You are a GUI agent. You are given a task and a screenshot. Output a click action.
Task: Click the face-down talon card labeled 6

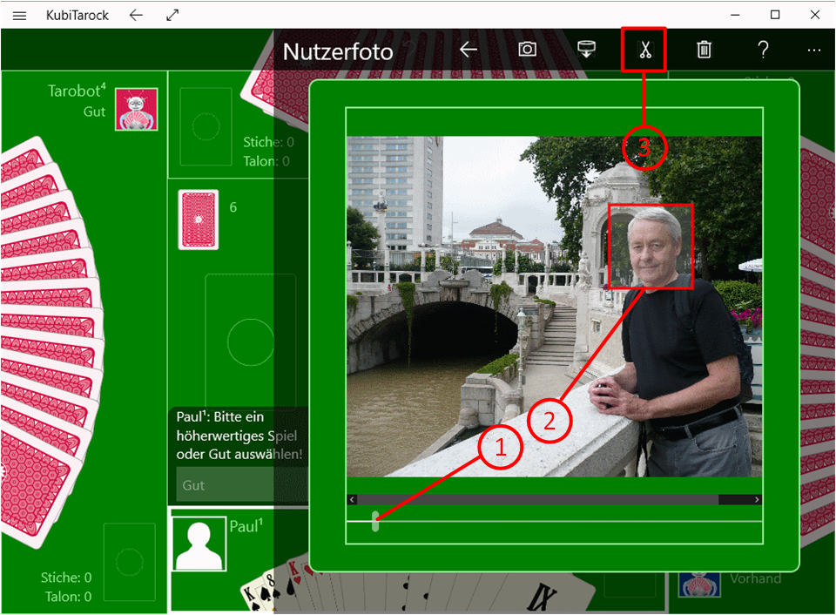click(199, 220)
